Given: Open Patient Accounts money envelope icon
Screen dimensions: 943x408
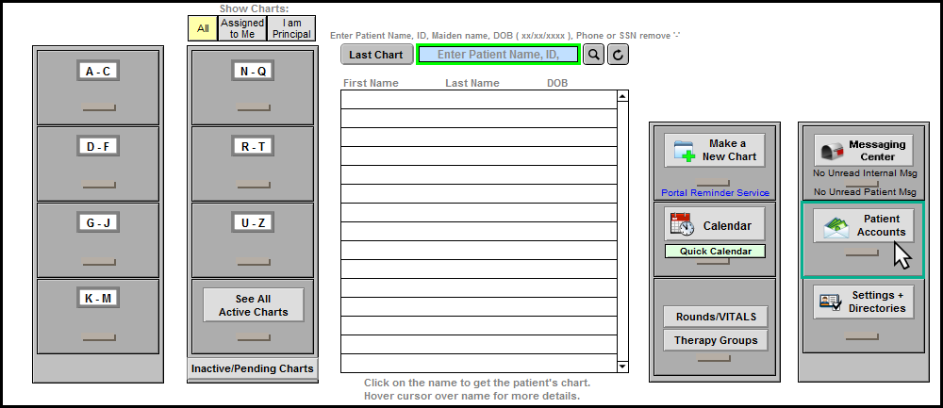Looking at the screenshot, I should coord(833,226).
